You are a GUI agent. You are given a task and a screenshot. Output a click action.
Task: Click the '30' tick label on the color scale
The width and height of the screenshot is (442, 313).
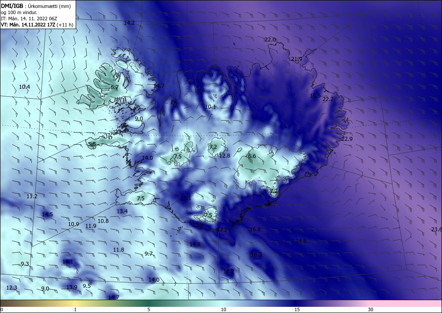pyautogui.click(x=371, y=309)
